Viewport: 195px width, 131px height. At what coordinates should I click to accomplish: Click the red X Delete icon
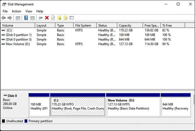tap(47, 18)
